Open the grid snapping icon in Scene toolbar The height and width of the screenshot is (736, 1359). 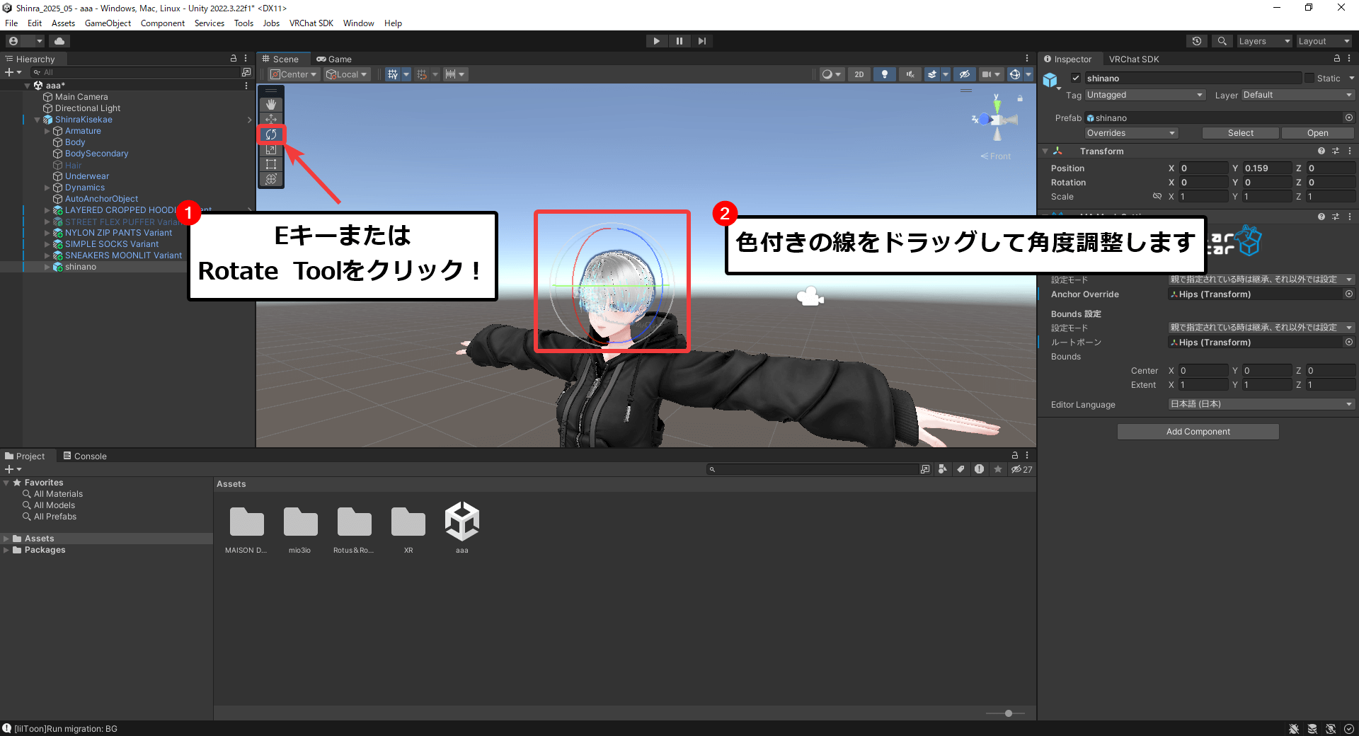[x=422, y=74]
